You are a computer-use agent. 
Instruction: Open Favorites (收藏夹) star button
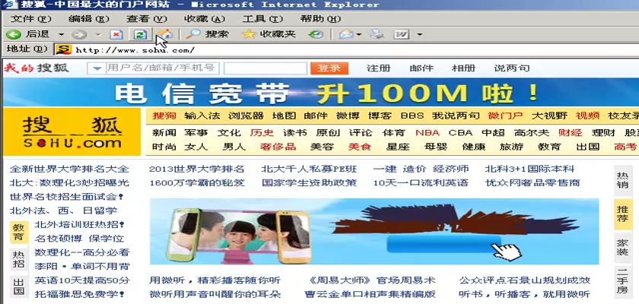[268, 34]
